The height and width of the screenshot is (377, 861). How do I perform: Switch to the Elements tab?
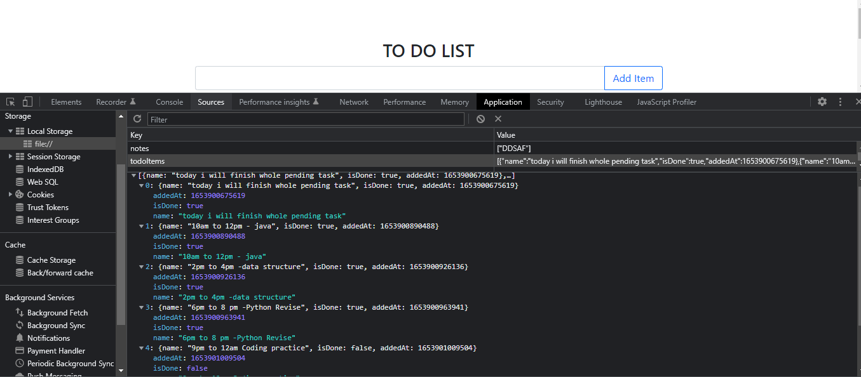(66, 102)
